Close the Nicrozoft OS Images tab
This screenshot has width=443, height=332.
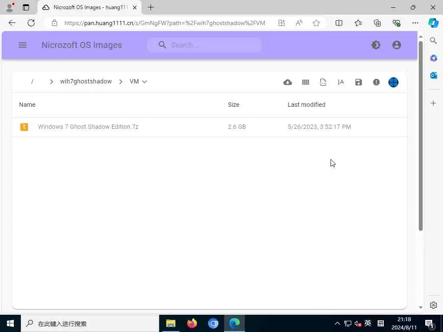click(x=135, y=7)
